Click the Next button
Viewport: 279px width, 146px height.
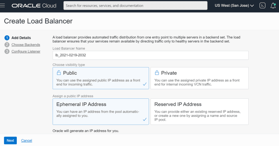click(x=10, y=140)
